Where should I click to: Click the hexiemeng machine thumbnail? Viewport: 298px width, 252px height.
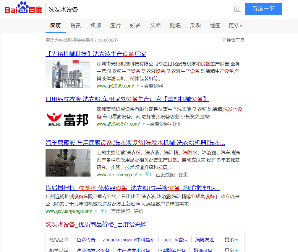(x=68, y=163)
